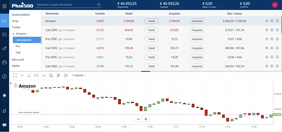Viewport: 282px width, 132px height.
Task: Select DeutscheBank in the category list
Action: pos(21,15)
